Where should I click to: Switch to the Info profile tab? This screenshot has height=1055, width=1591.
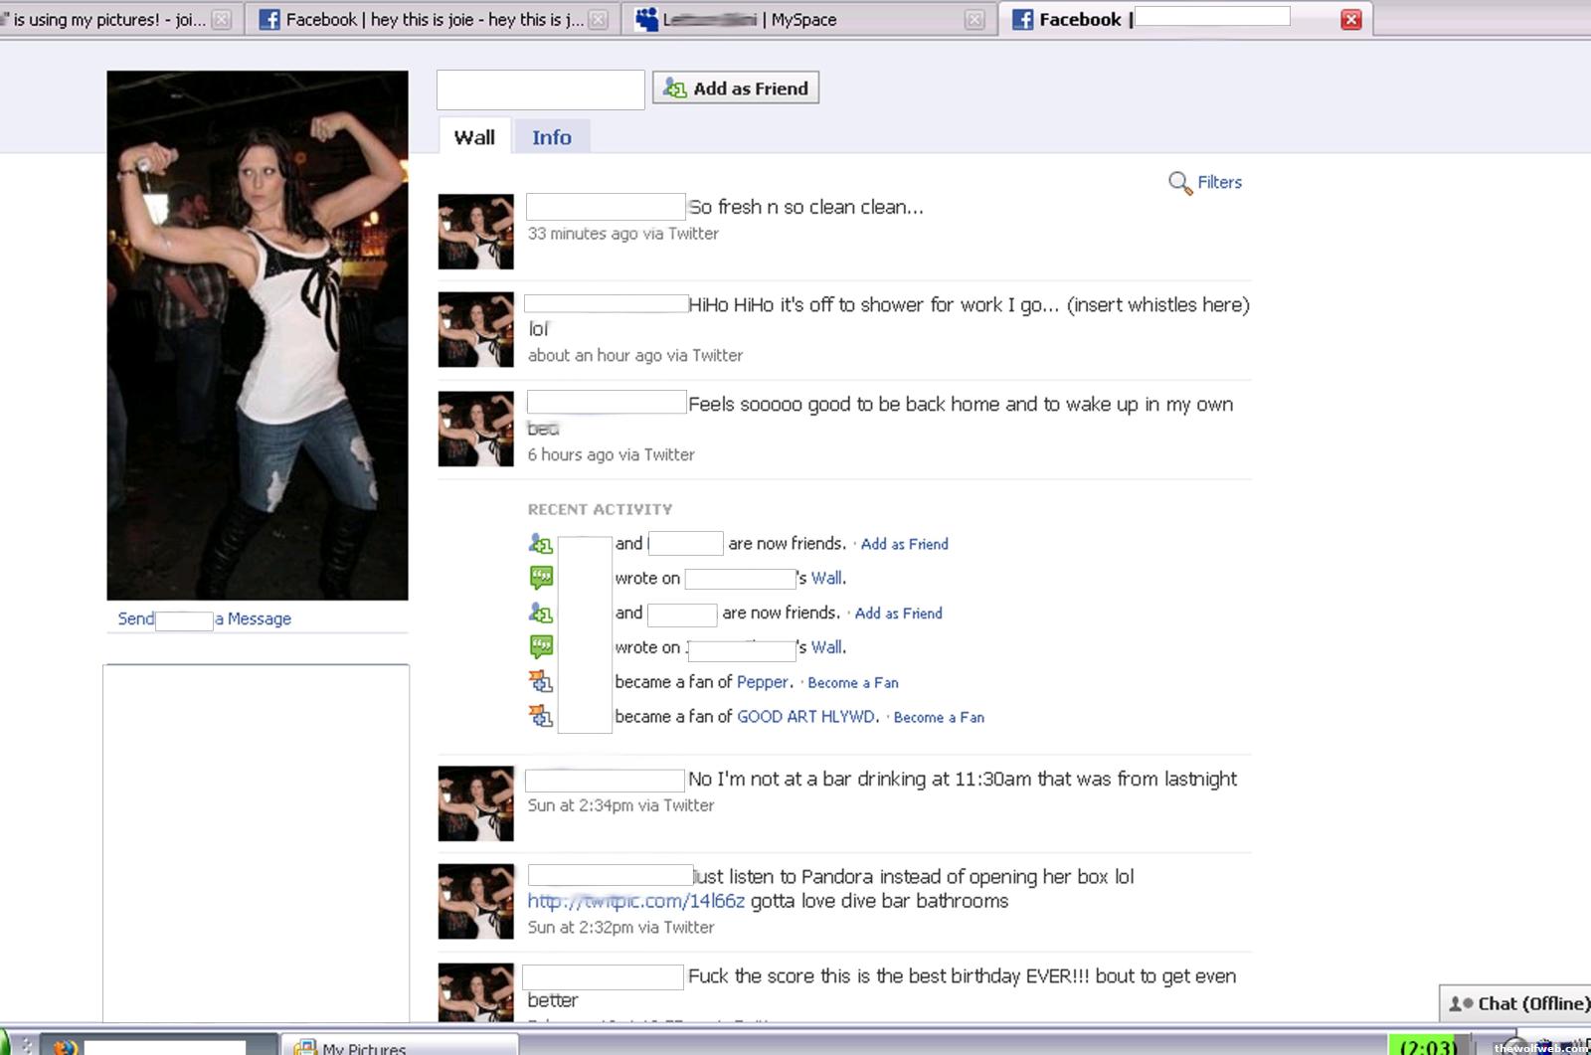click(551, 137)
